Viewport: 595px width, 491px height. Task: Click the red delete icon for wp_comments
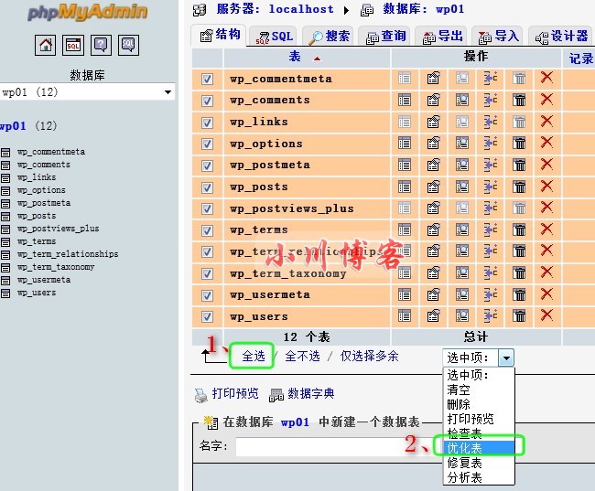(546, 100)
